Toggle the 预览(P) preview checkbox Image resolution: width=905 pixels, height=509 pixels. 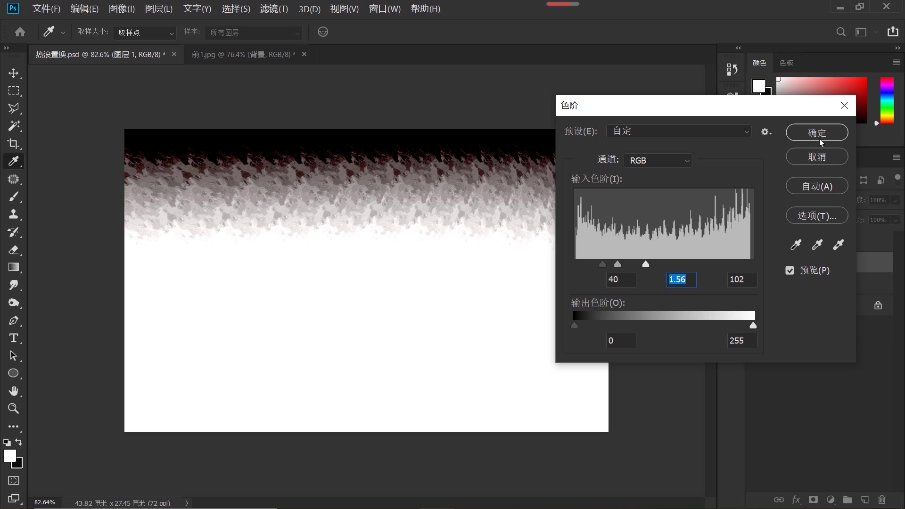click(790, 271)
